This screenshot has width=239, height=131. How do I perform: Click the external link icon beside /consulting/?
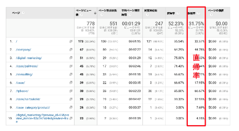point(71,74)
